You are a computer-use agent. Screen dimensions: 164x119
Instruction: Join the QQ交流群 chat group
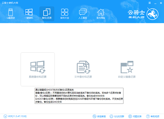(117, 116)
